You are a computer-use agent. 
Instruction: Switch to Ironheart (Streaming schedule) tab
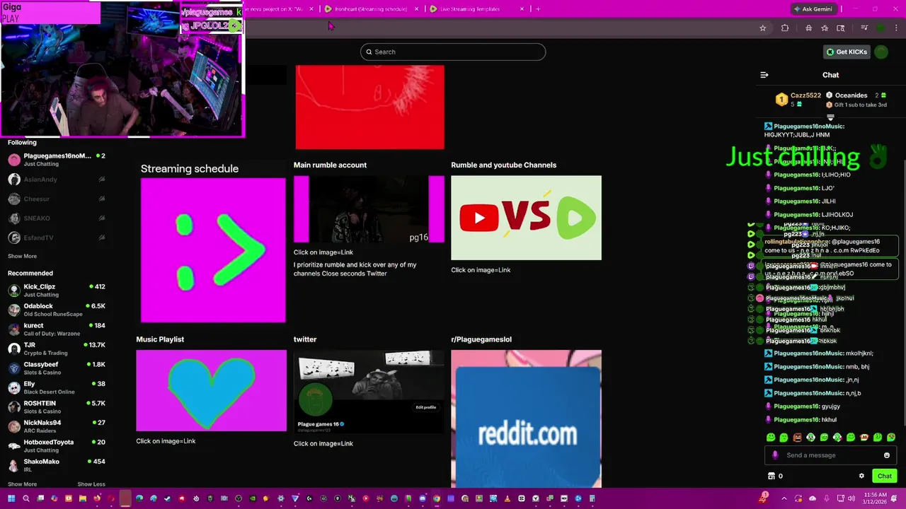coord(370,9)
